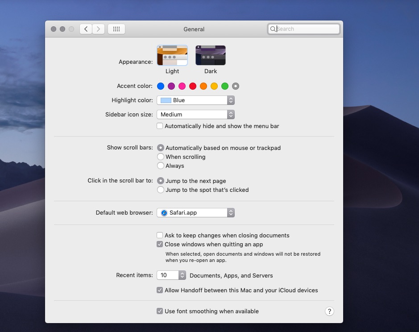Image resolution: width=419 pixels, height=332 pixels.
Task: Choose the blue accent color
Action: click(x=161, y=86)
